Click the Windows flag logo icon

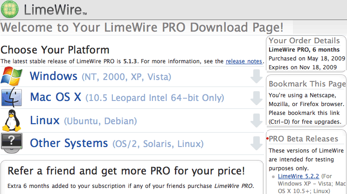coord(12,76)
